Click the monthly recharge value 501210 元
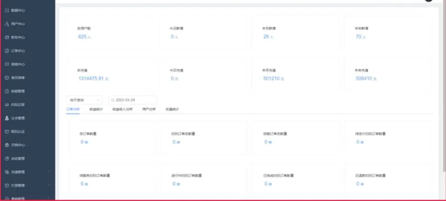 point(274,79)
